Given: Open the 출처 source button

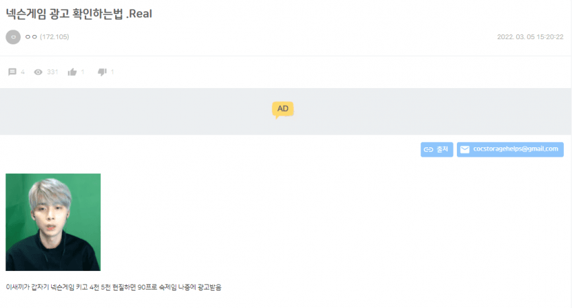Looking at the screenshot, I should pos(437,149).
